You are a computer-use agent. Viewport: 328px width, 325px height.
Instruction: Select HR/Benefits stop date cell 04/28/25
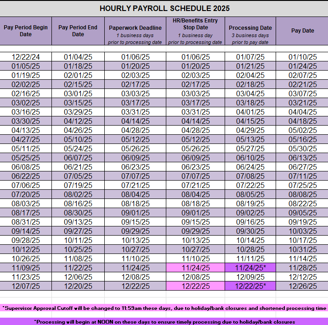point(195,130)
